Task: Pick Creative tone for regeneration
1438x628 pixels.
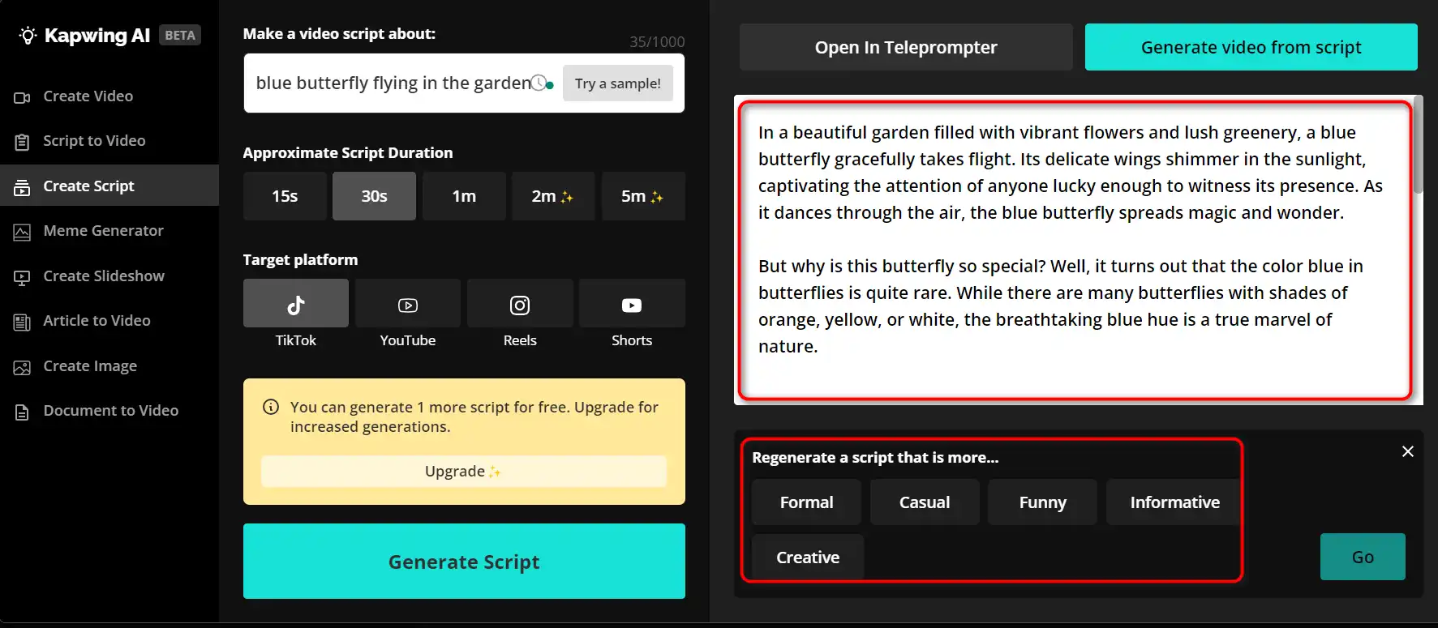Action: pyautogui.click(x=808, y=558)
